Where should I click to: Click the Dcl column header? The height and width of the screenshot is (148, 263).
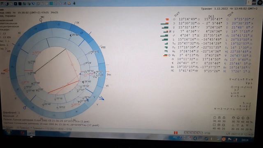(211, 16)
